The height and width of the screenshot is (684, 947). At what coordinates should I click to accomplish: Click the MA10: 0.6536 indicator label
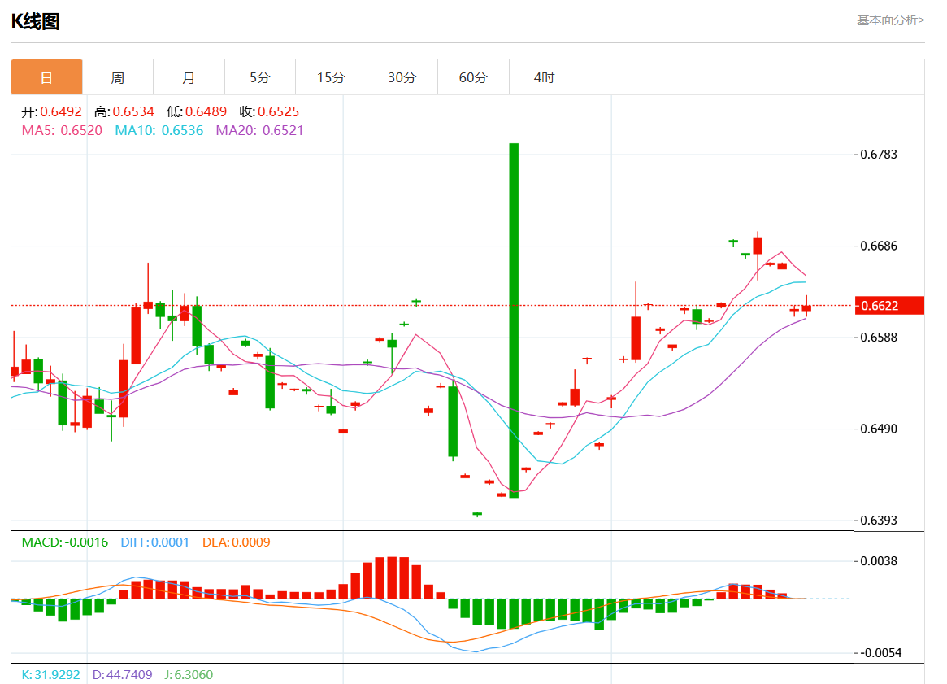[159, 130]
